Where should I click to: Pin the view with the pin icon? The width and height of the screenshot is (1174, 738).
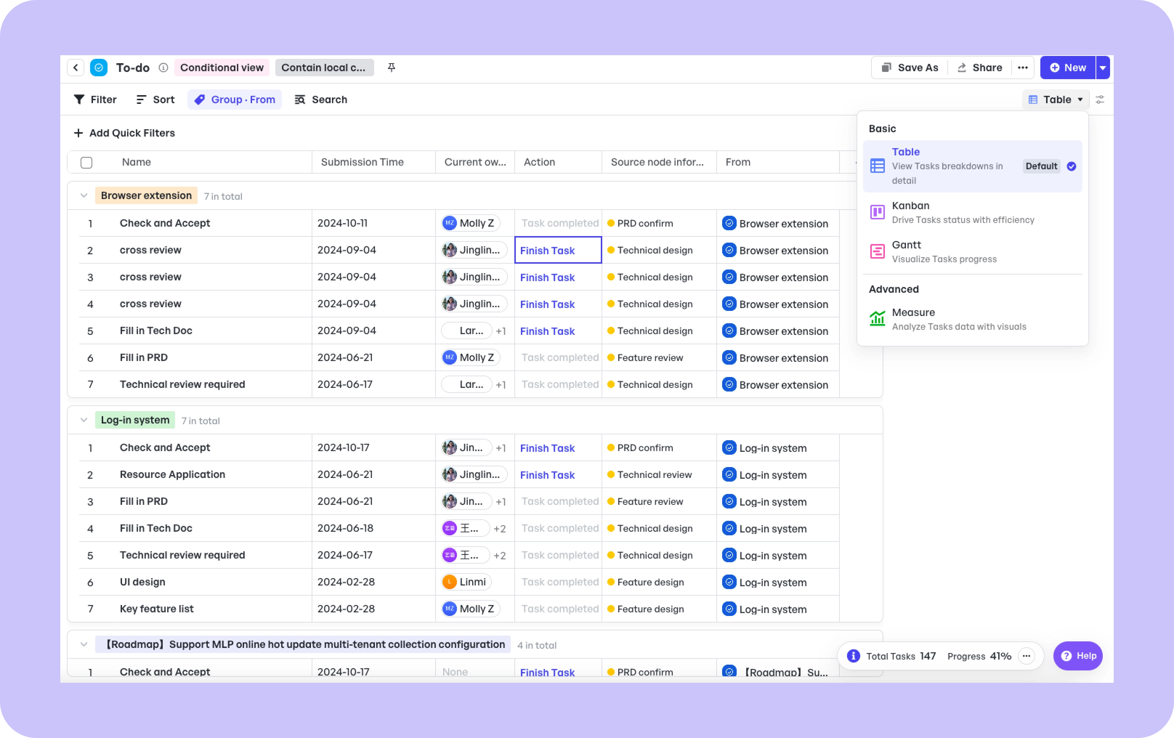[391, 68]
